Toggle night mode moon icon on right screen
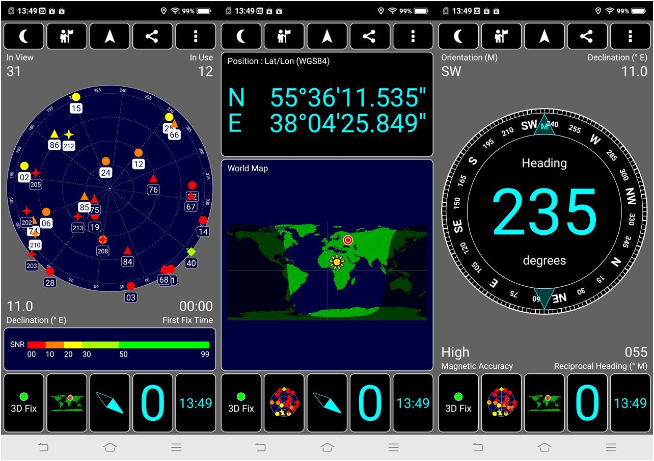The height and width of the screenshot is (461, 654). point(458,36)
